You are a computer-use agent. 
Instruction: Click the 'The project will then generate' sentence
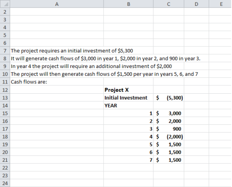tap(104, 74)
